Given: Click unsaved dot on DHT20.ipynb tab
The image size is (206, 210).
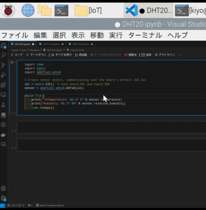Looking at the screenshot, I should [x=33, y=44].
